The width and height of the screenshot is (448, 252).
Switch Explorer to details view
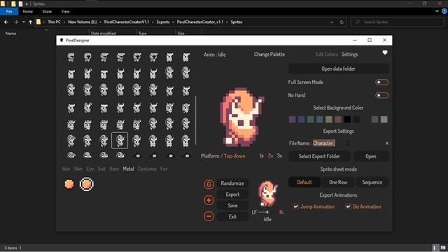[435, 248]
